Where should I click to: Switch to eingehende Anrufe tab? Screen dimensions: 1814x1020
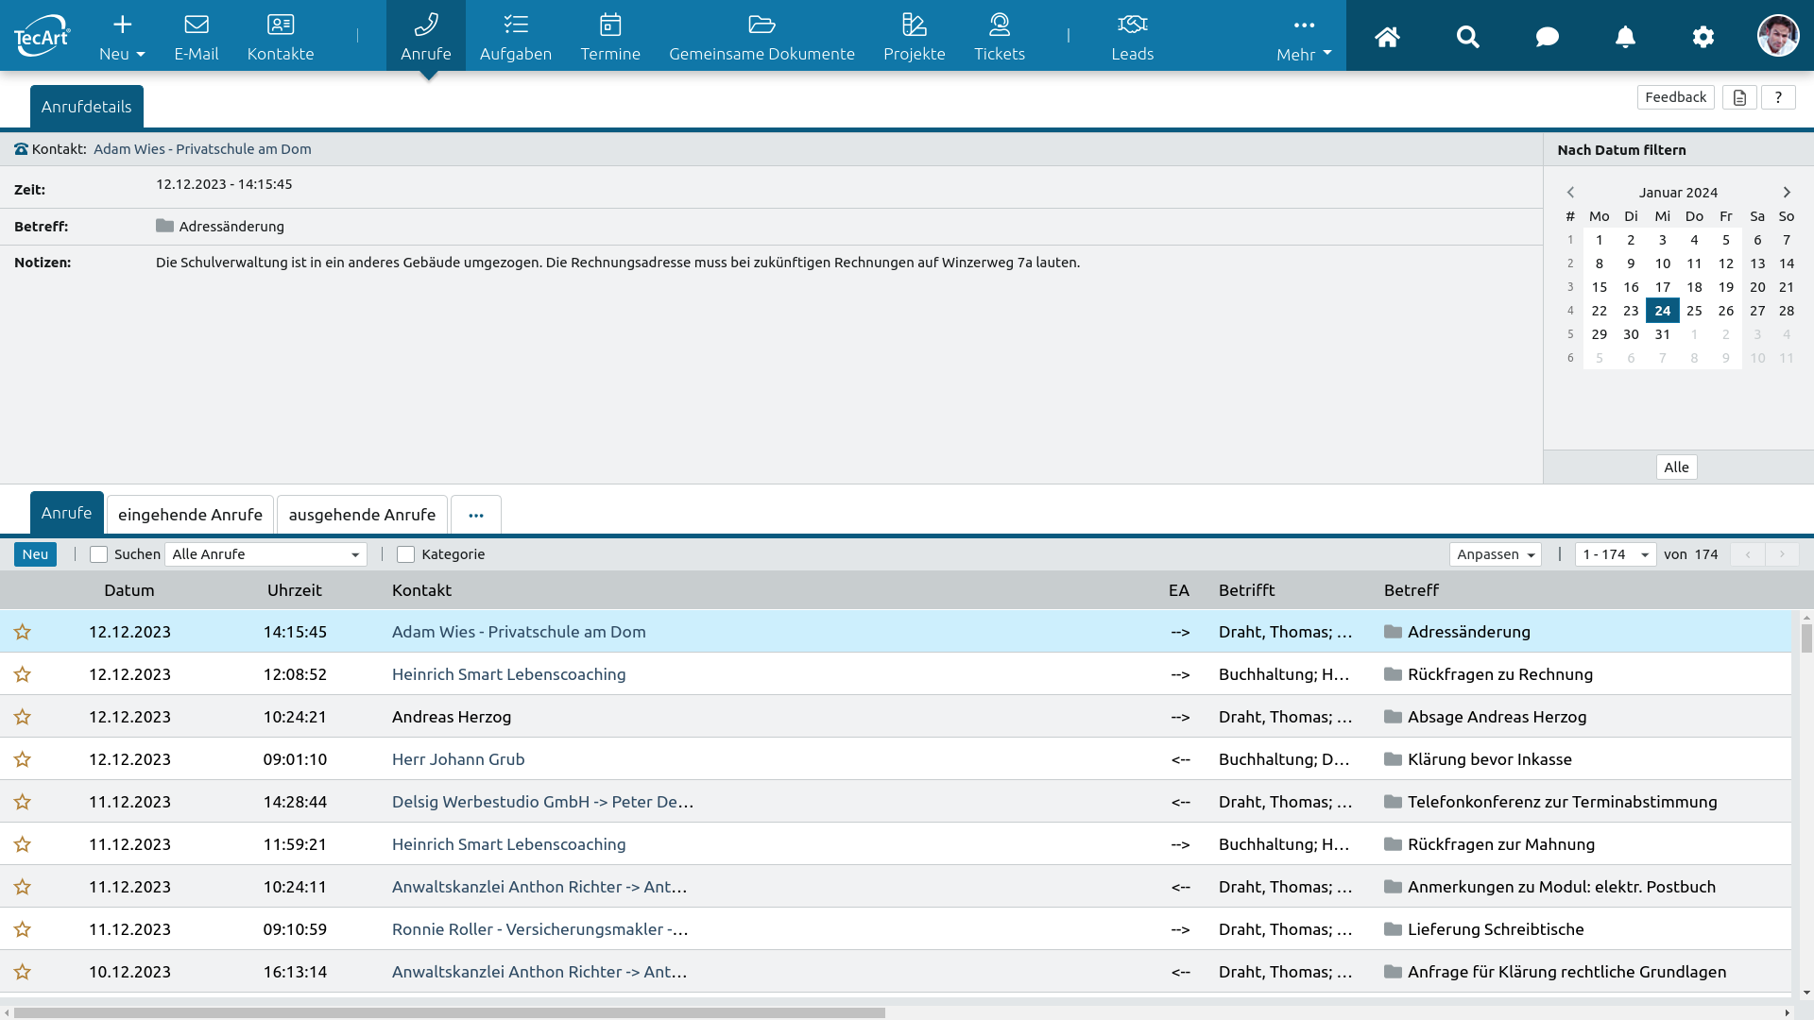(190, 515)
